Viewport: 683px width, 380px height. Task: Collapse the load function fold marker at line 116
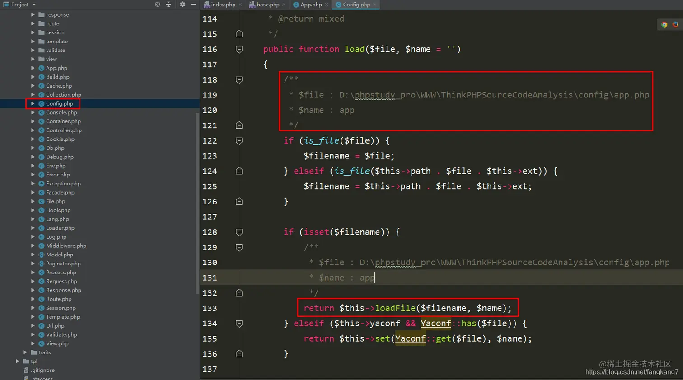239,49
